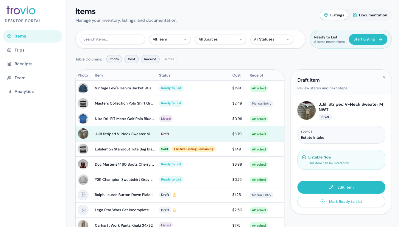Select Carhartt Work Pants Khaki 34x32 row
399x227 pixels.
pyautogui.click(x=180, y=223)
